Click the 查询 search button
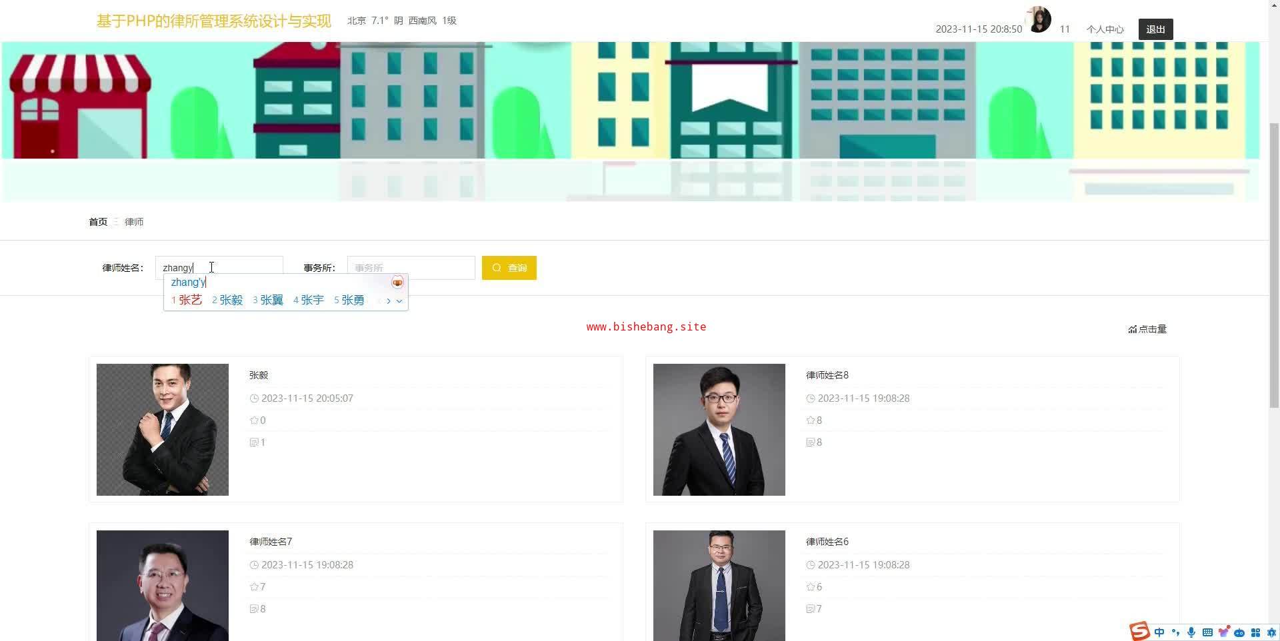1280x641 pixels. tap(509, 268)
